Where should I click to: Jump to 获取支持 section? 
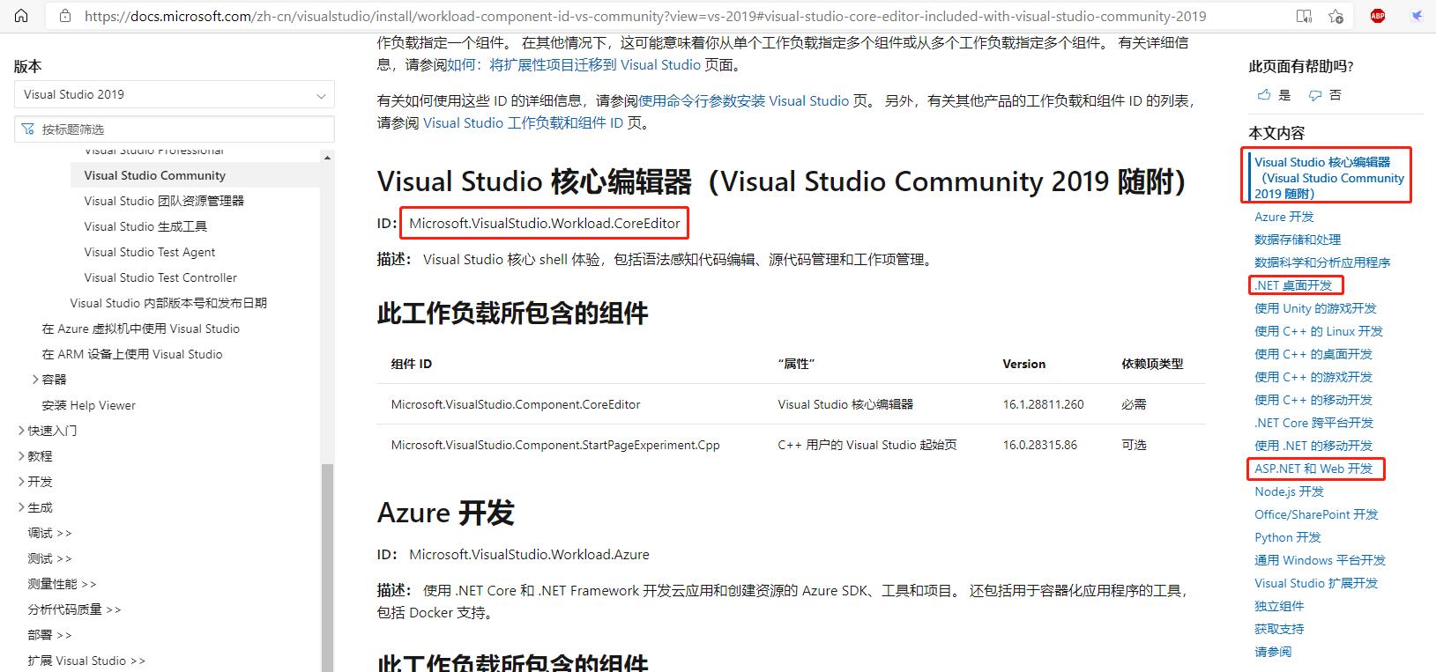pyautogui.click(x=1279, y=629)
